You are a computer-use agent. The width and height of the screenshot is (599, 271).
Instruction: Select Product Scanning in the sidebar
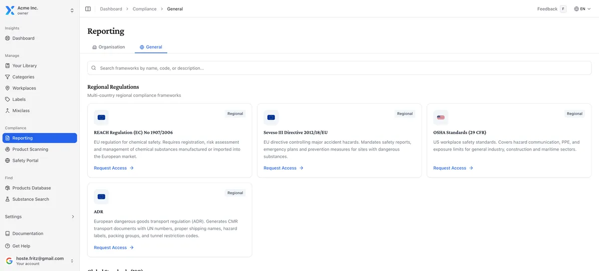(40, 149)
